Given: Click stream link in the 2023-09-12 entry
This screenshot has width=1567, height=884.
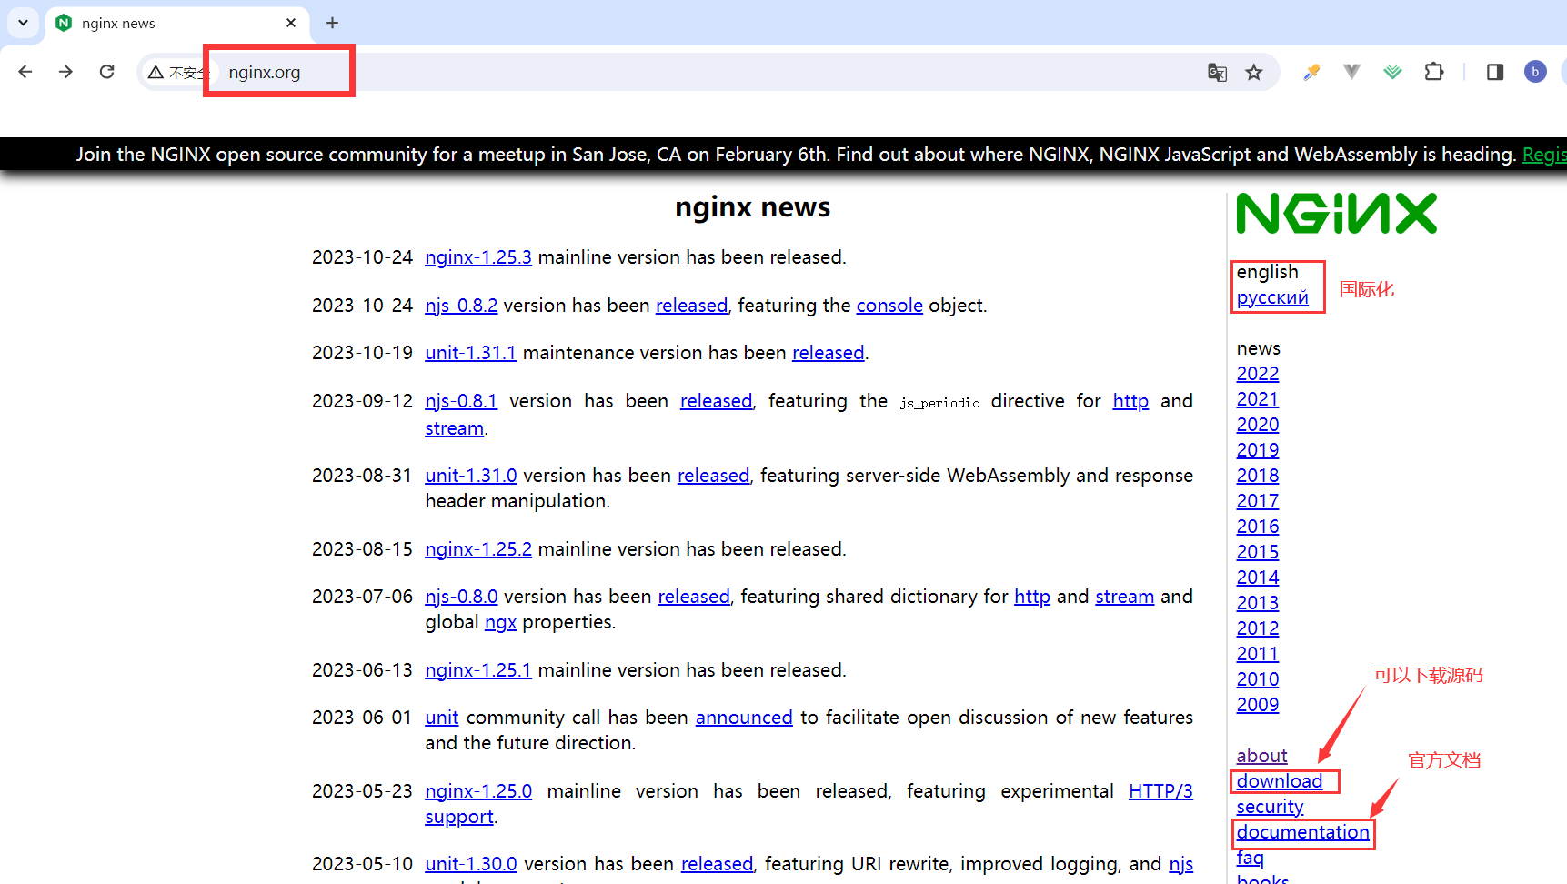Looking at the screenshot, I should click(455, 428).
